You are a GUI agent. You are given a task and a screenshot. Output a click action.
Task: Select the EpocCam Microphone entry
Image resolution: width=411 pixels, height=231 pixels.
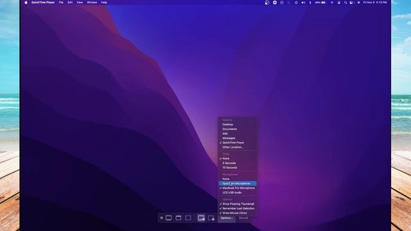[x=238, y=184]
